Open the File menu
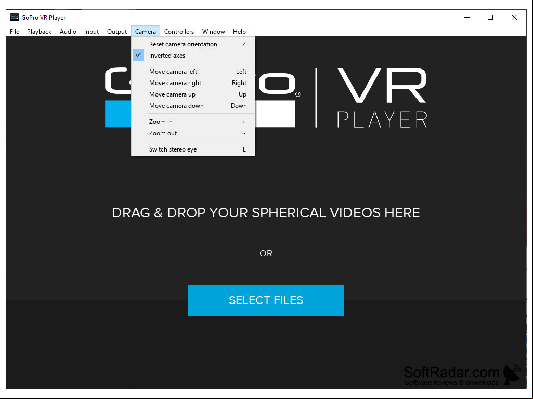The image size is (533, 399). [15, 32]
